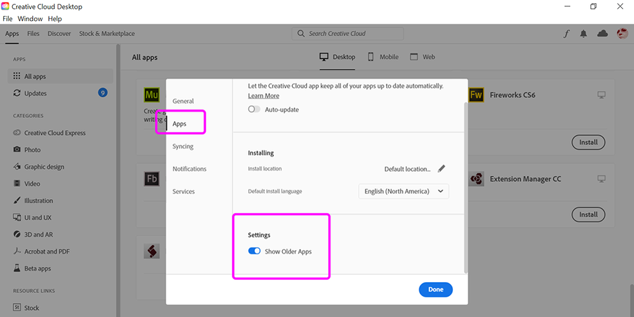Screen dimensions: 634x317
Task: Click the Fireworks CS6 app icon
Action: [476, 95]
